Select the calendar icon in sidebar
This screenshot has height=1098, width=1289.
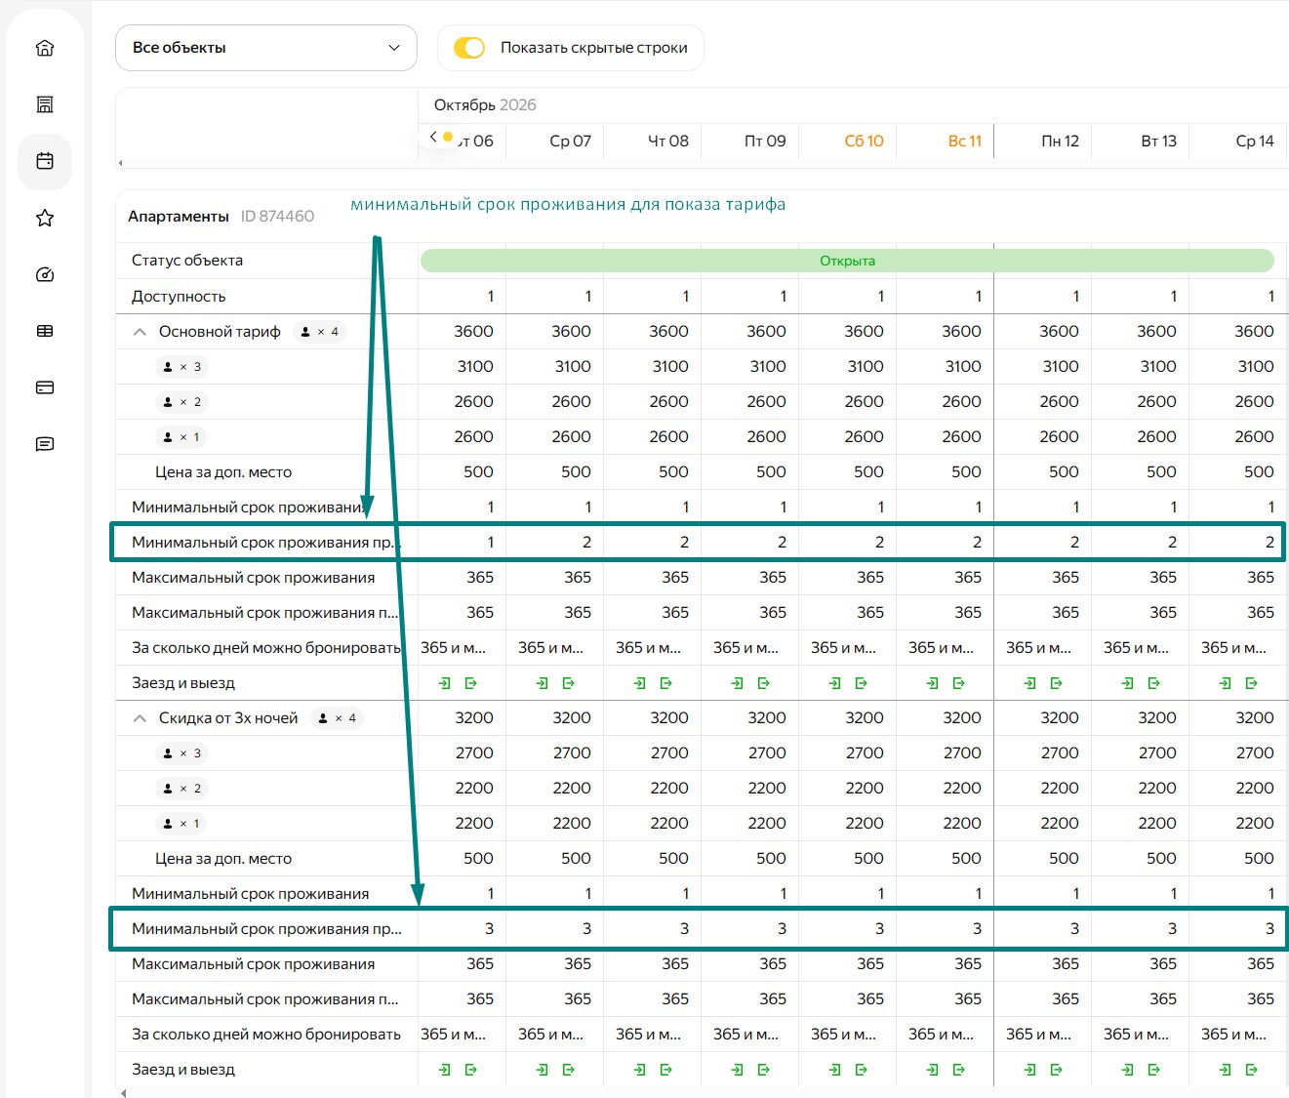(x=45, y=161)
